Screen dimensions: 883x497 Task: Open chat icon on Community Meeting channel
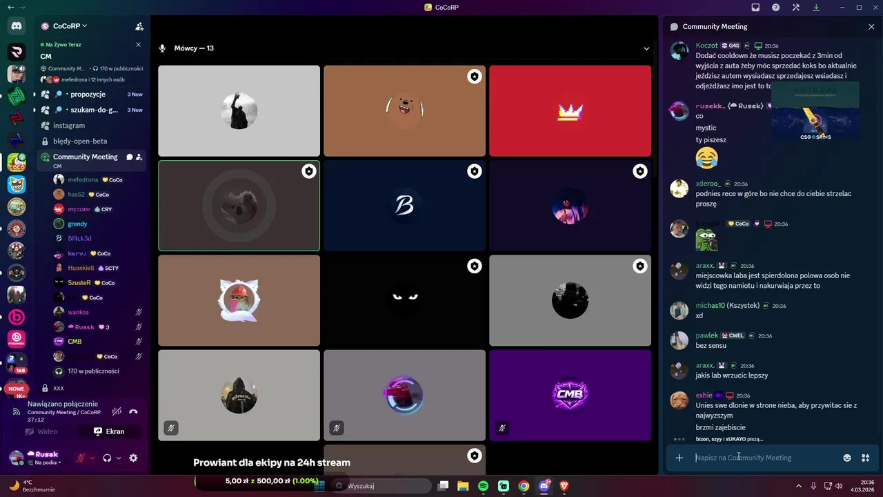129,157
